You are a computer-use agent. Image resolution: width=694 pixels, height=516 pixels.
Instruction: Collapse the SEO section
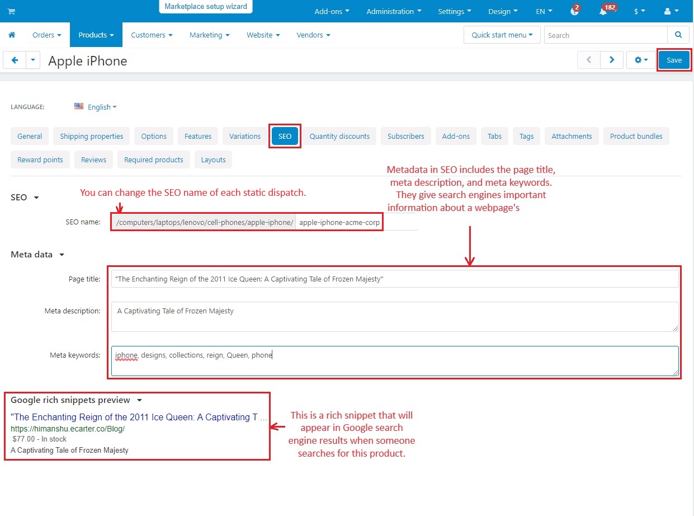[x=25, y=198]
